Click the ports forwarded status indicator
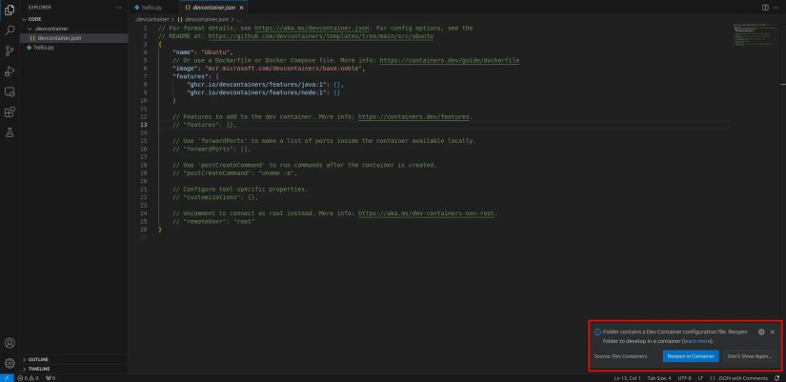This screenshot has width=786, height=382. (x=50, y=378)
